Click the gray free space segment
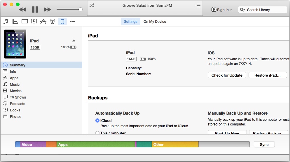Viewport: 290px width, 162px height. tap(224, 144)
